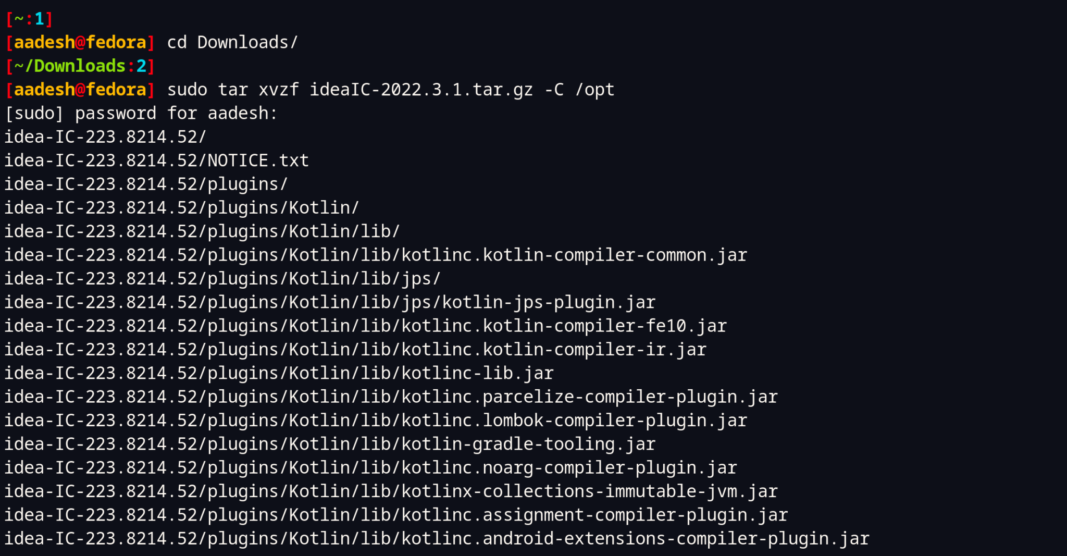Click the kotlinx-collections-immutable-jvm.jar line

(391, 491)
